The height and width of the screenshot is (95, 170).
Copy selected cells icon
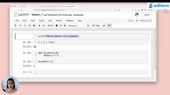click(x=30, y=26)
